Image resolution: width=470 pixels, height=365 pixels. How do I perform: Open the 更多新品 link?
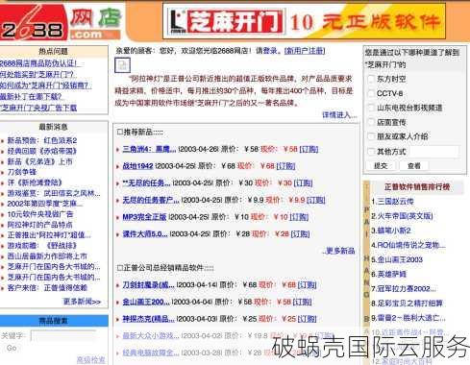[x=339, y=251]
